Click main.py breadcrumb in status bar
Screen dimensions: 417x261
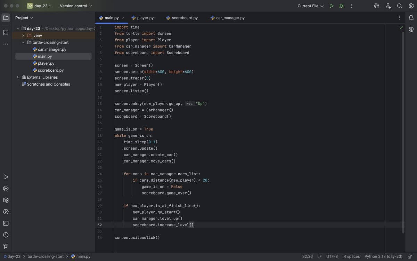click(81, 256)
